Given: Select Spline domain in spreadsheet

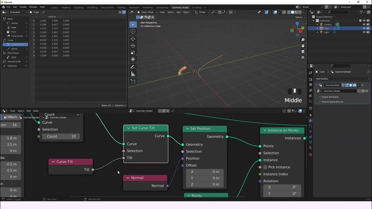Looking at the screenshot, I should pos(15,49).
